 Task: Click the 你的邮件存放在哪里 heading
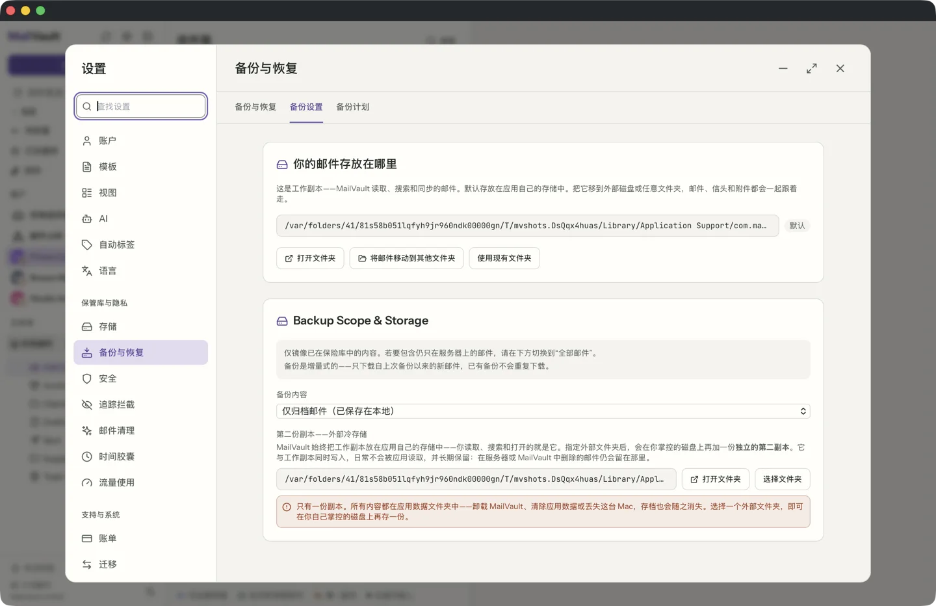tap(345, 165)
